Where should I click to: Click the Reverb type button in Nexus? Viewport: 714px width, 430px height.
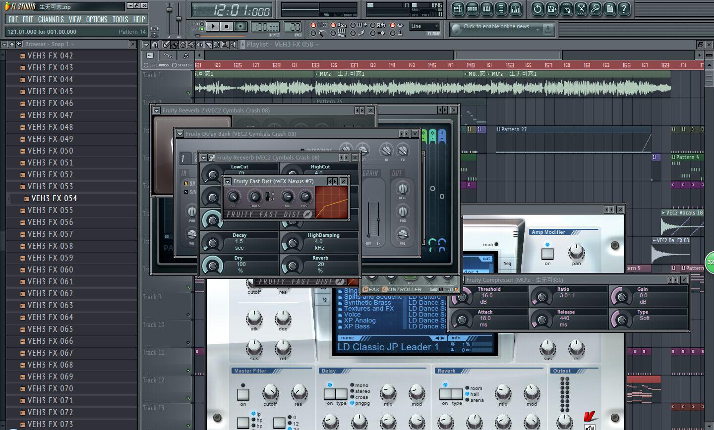click(x=457, y=394)
